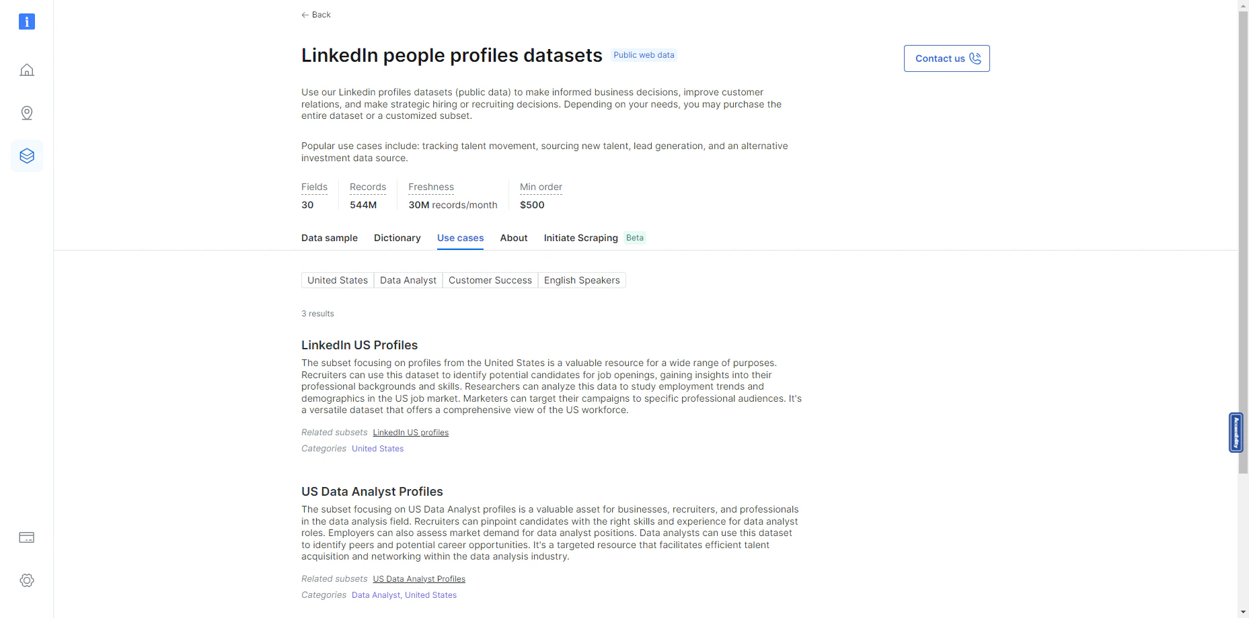Open the location pin icon in sidebar
The height and width of the screenshot is (618, 1249).
click(x=27, y=113)
